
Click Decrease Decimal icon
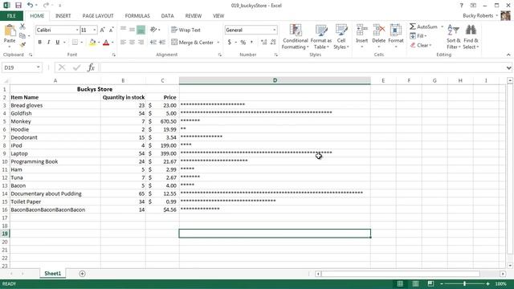click(273, 43)
